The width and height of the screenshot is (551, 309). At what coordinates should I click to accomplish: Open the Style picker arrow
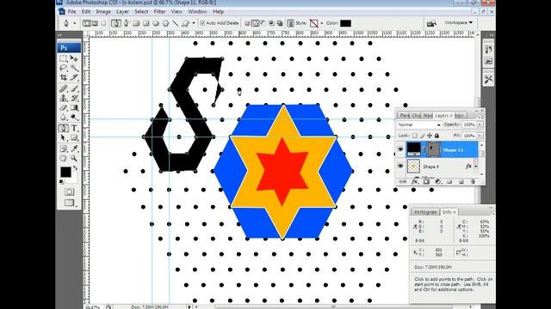tap(321, 23)
